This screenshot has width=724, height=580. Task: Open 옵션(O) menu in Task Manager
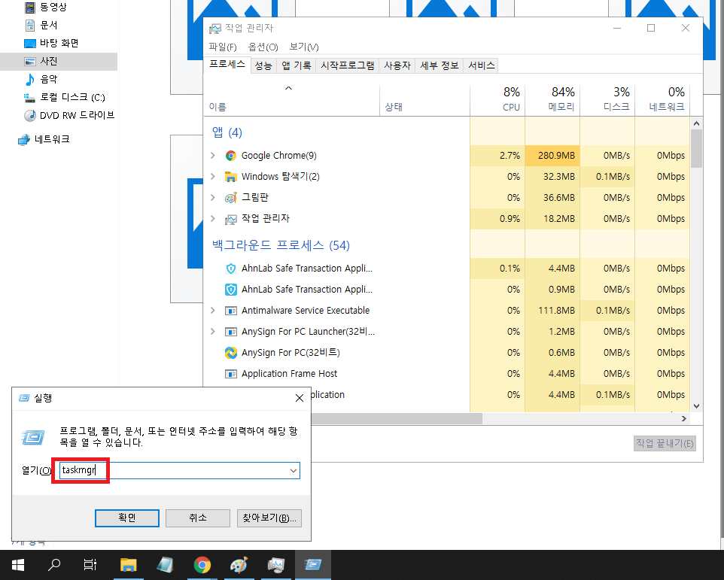(263, 47)
